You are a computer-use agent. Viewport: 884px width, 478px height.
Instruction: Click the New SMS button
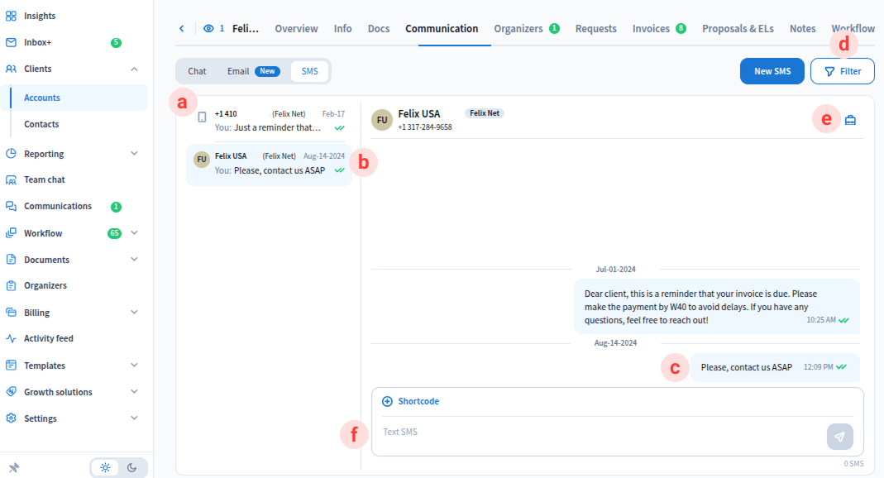[772, 71]
